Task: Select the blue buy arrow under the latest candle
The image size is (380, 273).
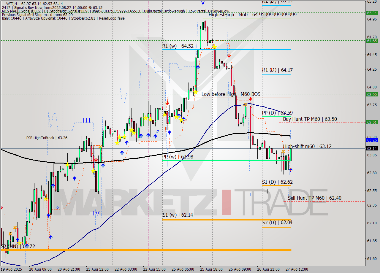Action: 291,169
